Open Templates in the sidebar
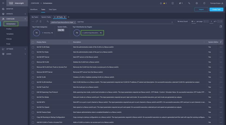 (10, 34)
